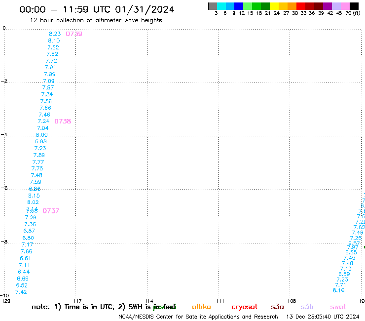Select the 7.99 wave height reading
365x321 pixels.
pos(50,74)
